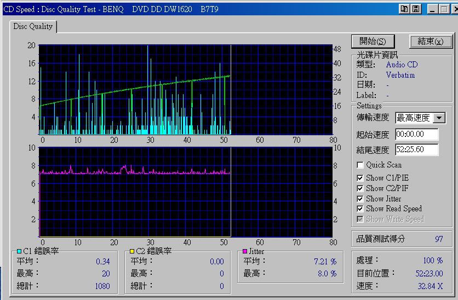Click the 最高速度 text in speed combo box
The image size is (458, 300).
click(413, 118)
